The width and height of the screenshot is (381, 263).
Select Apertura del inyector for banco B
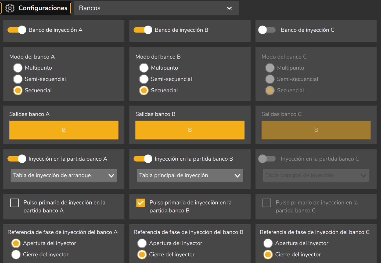pyautogui.click(x=142, y=243)
